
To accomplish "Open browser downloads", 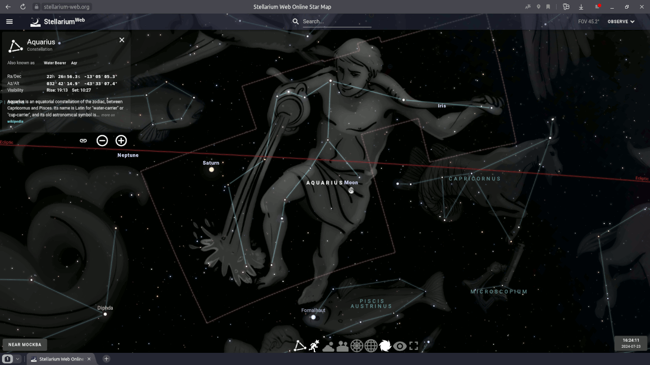I will tap(581, 7).
